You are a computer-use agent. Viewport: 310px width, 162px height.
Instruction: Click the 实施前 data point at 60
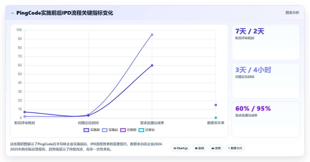point(152,65)
